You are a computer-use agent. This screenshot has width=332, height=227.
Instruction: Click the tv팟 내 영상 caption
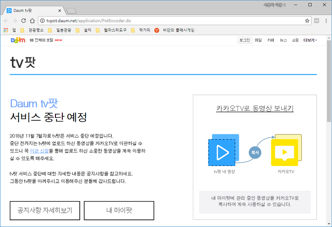point(224,172)
